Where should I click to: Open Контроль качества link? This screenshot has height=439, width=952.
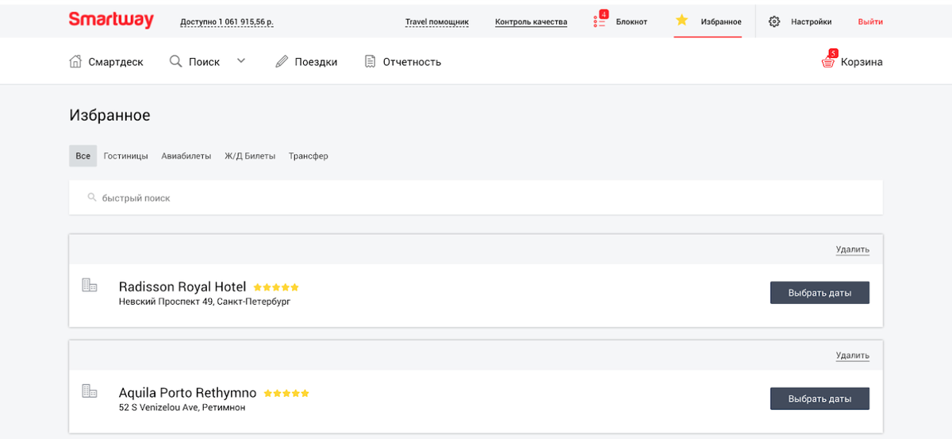(x=531, y=22)
